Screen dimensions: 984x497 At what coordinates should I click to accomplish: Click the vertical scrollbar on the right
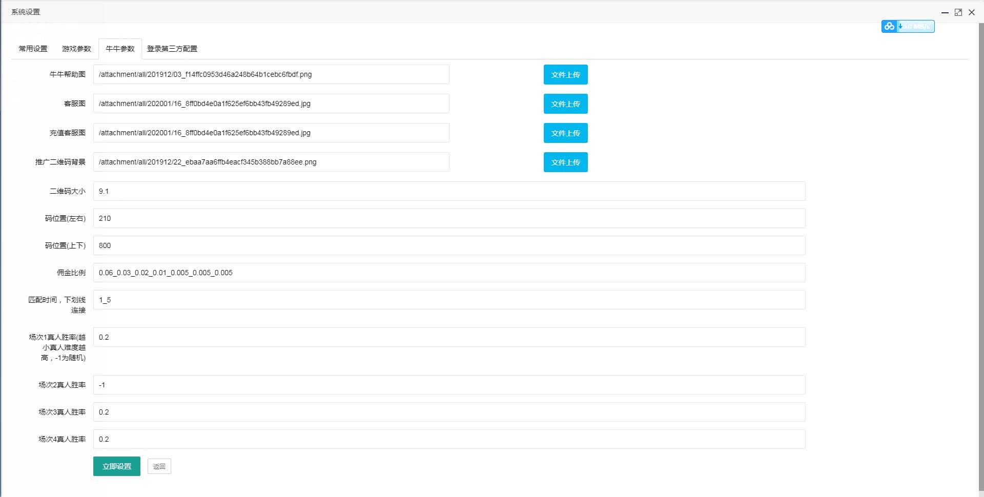980,256
